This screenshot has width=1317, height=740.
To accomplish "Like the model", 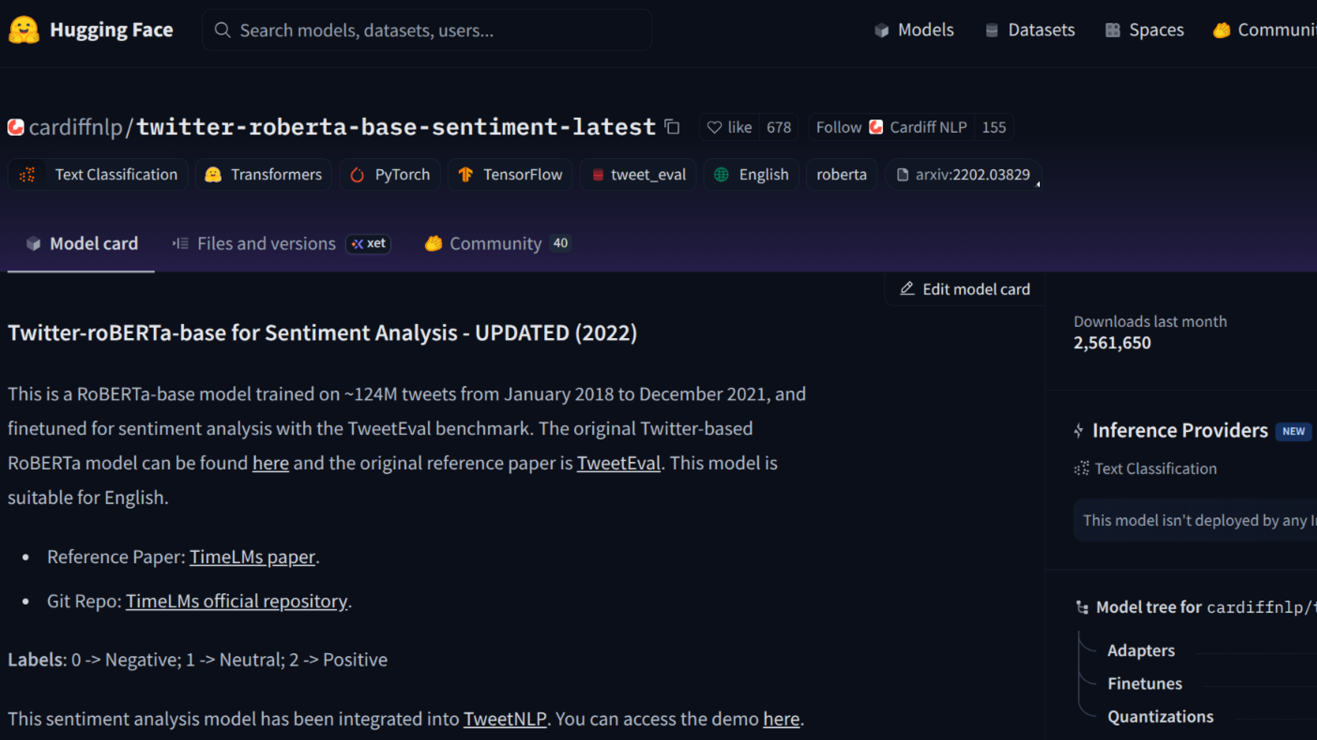I will (x=730, y=127).
